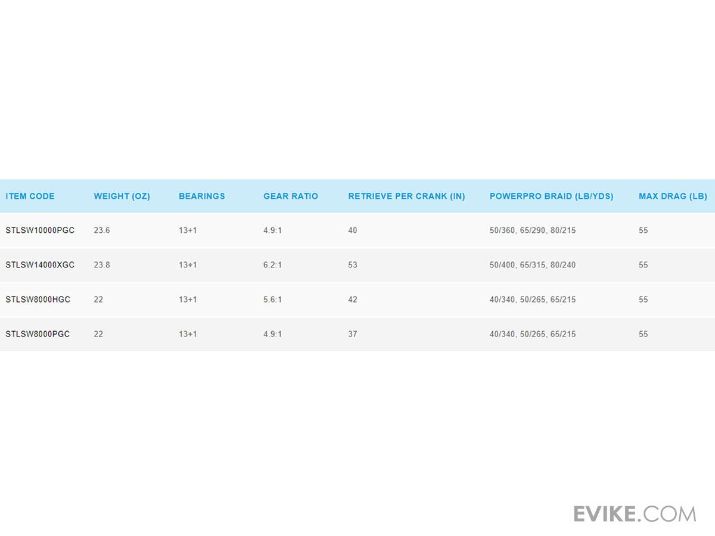Click the ITEM CODE column header

(30, 196)
